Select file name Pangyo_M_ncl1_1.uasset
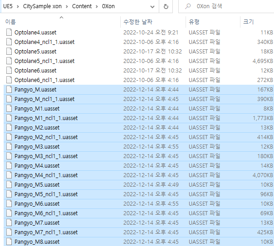274x246 pixels. (x=44, y=99)
